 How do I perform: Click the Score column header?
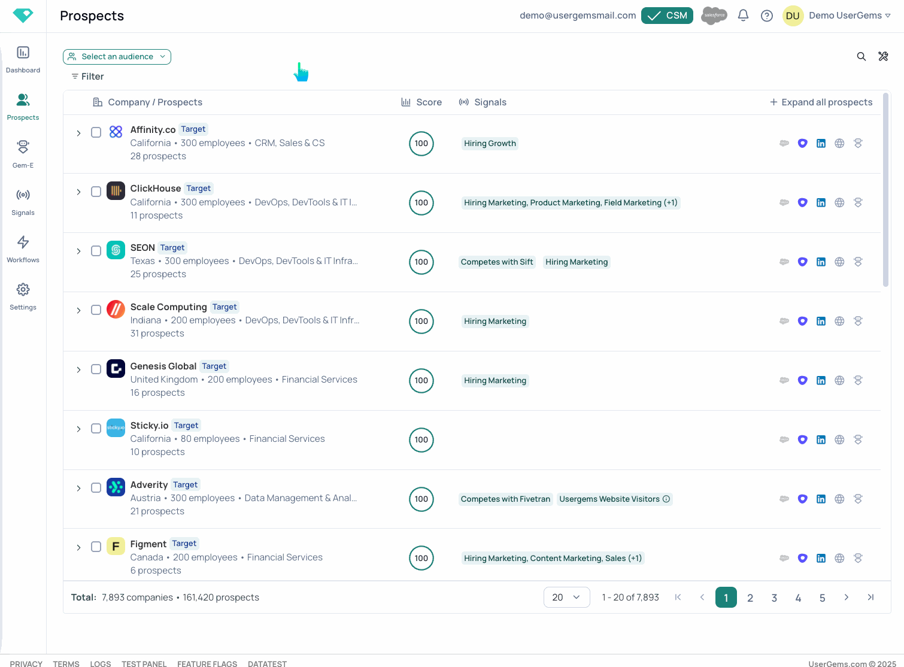pyautogui.click(x=421, y=102)
